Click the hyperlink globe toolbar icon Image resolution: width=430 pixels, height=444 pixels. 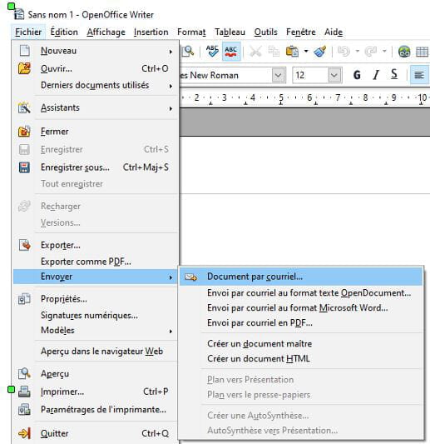coord(404,52)
